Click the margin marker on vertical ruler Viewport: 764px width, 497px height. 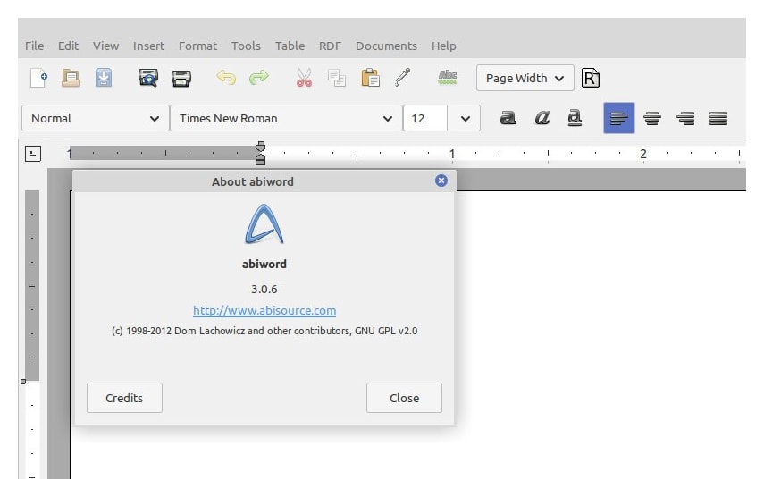[23, 382]
